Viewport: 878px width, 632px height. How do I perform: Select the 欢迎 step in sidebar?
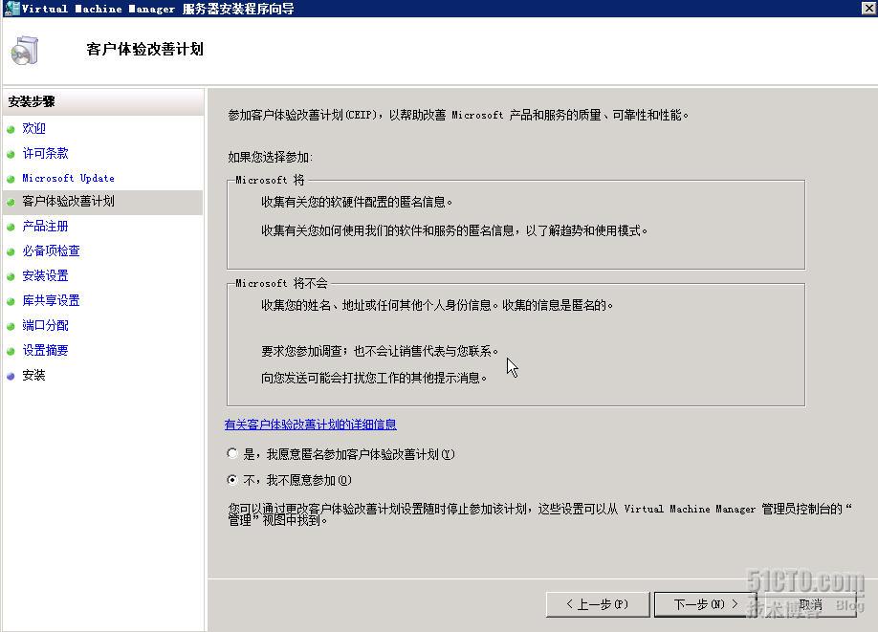pyautogui.click(x=33, y=129)
